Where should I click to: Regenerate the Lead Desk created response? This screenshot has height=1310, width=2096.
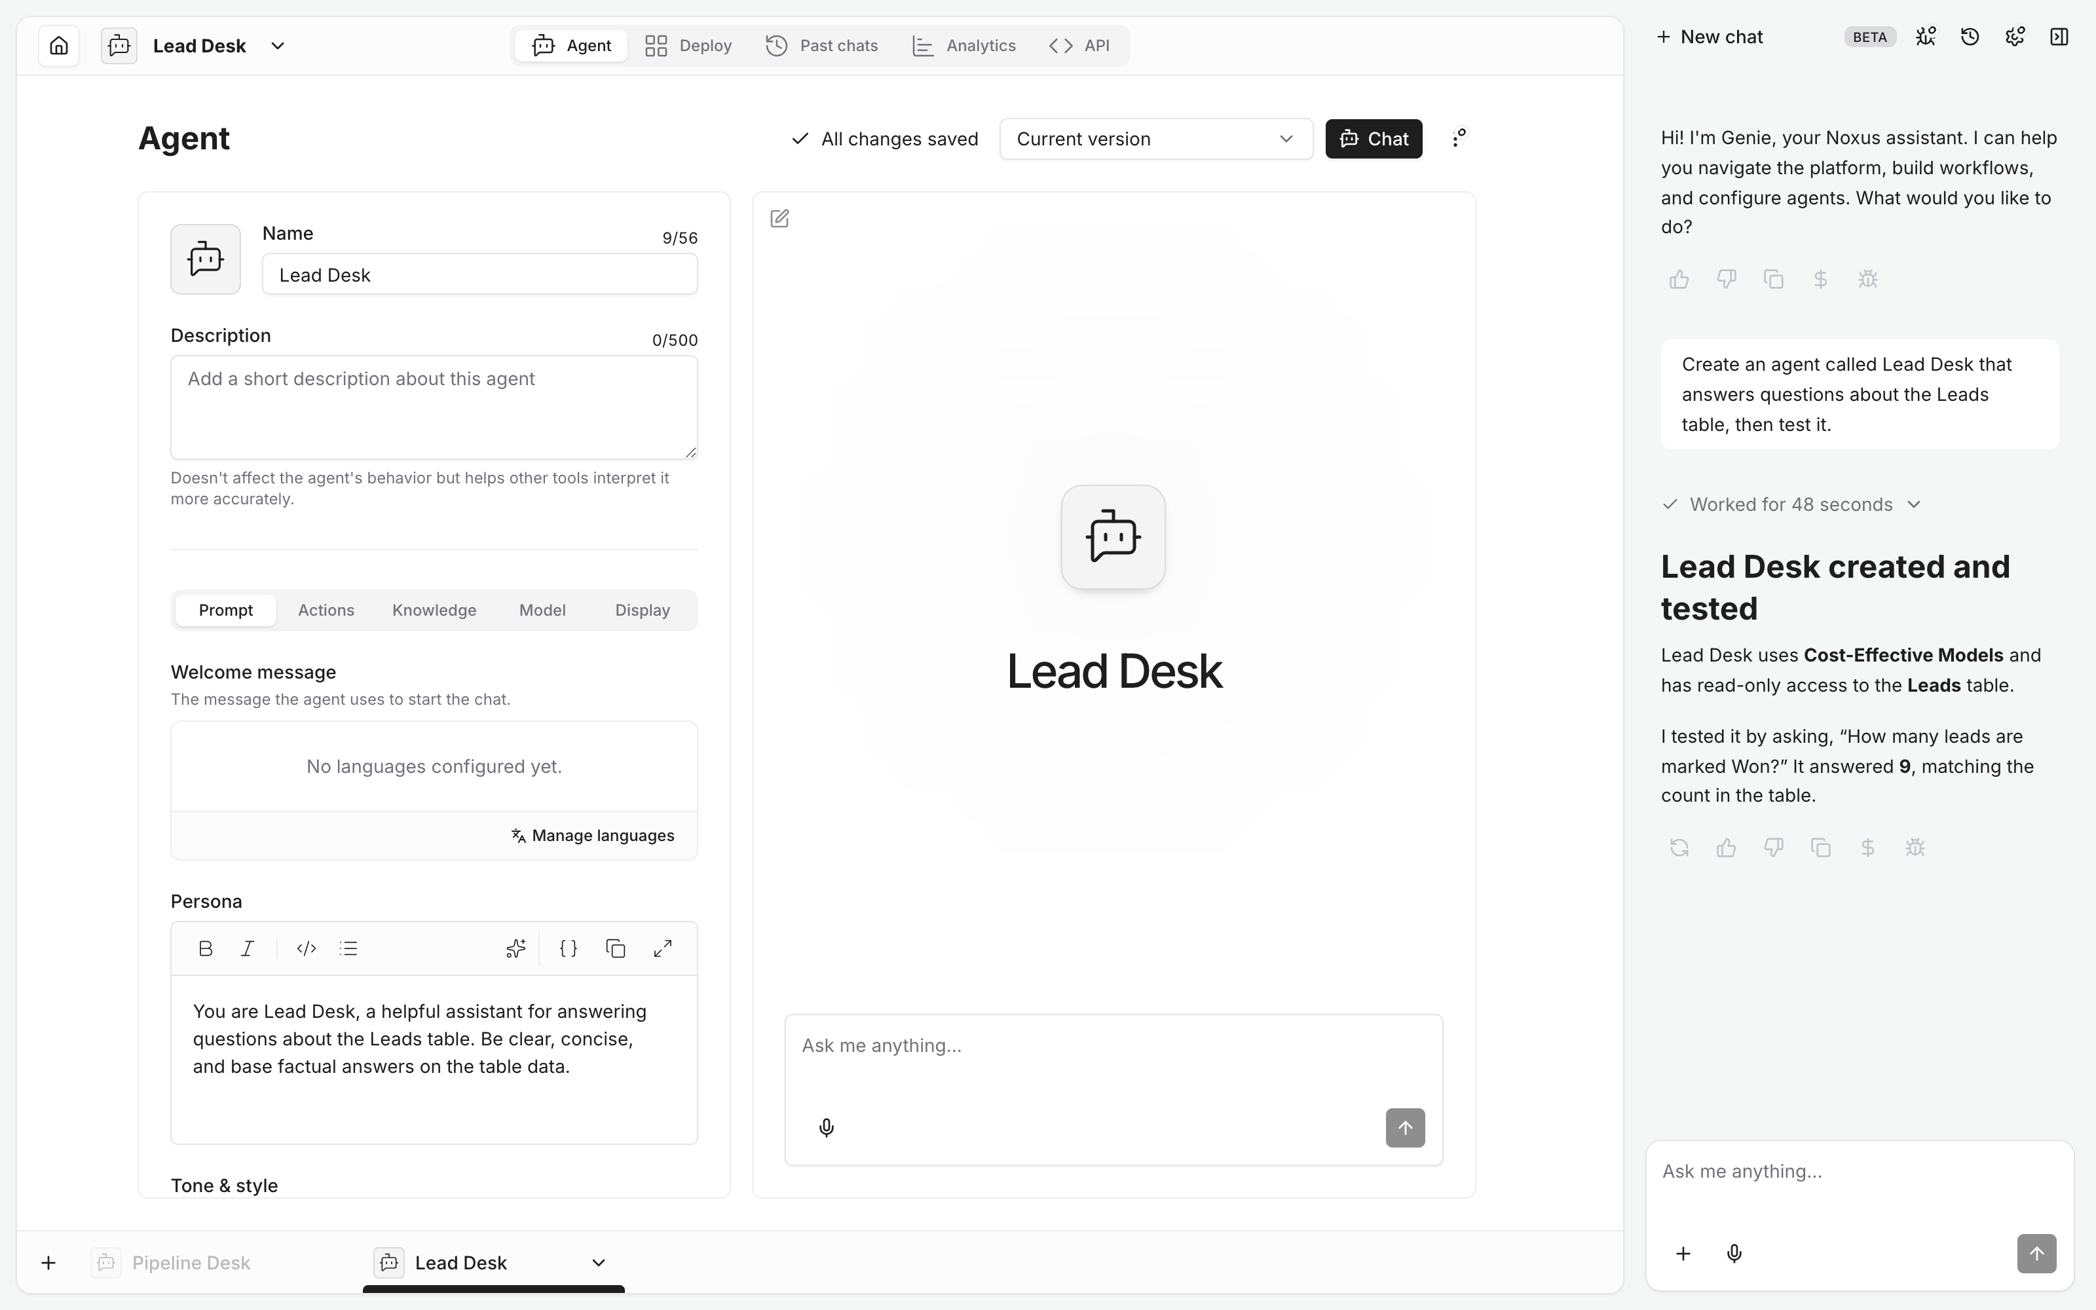click(1679, 848)
